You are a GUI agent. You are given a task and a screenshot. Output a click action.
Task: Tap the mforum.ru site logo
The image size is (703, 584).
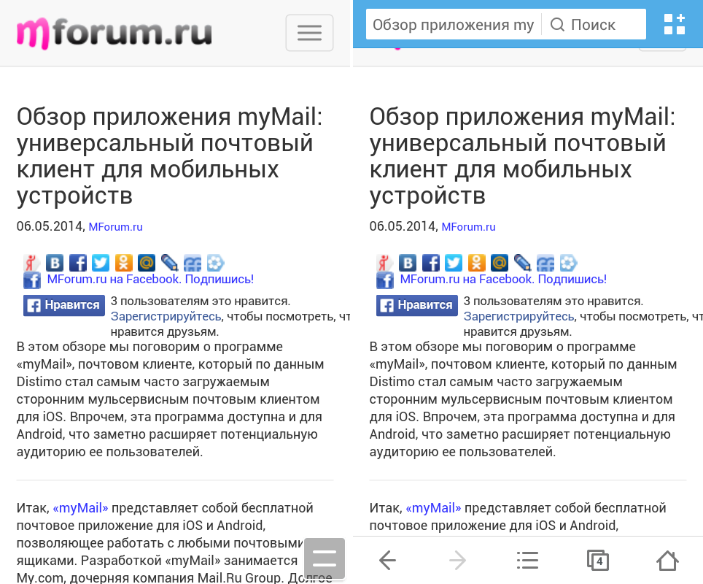114,33
